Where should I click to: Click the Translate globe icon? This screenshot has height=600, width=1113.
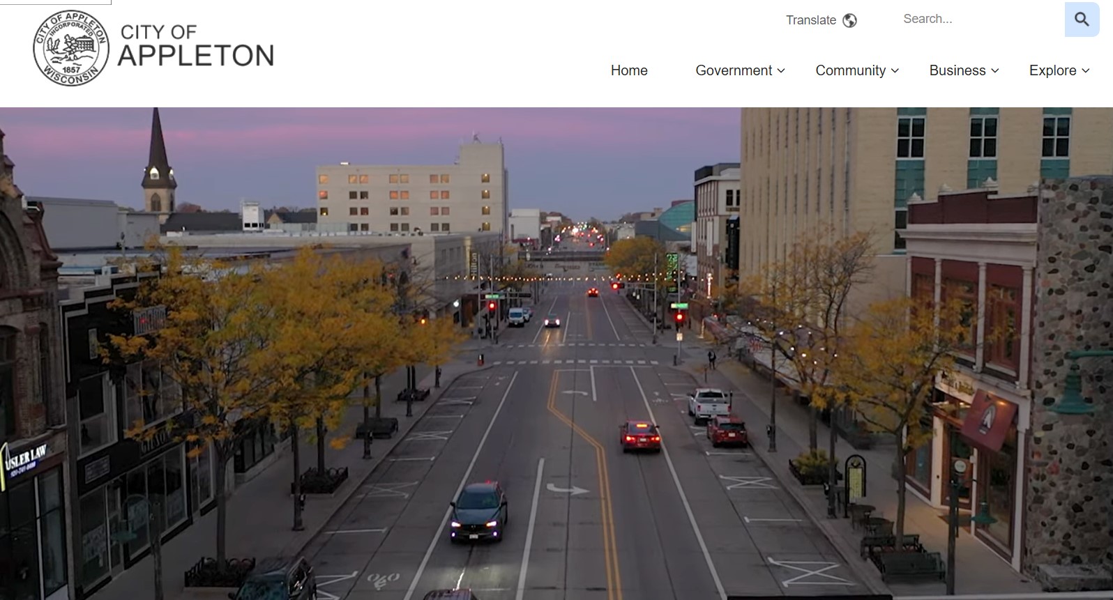click(x=849, y=20)
